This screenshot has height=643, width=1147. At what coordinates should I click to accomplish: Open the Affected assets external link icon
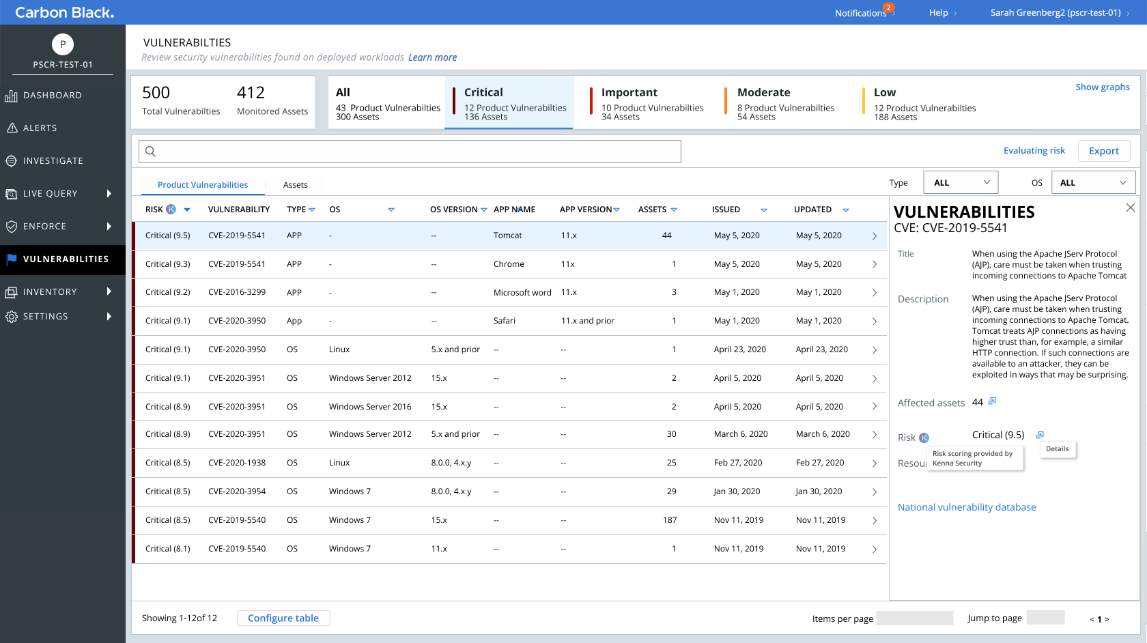[x=992, y=401]
